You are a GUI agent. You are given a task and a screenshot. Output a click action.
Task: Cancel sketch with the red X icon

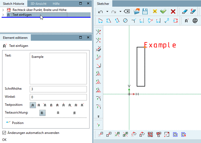click(x=173, y=12)
